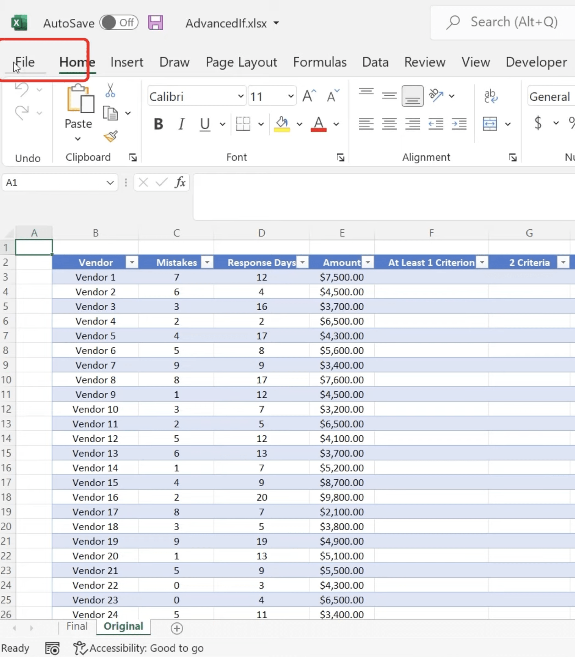
Task: Center text horizontally
Action: (x=389, y=123)
